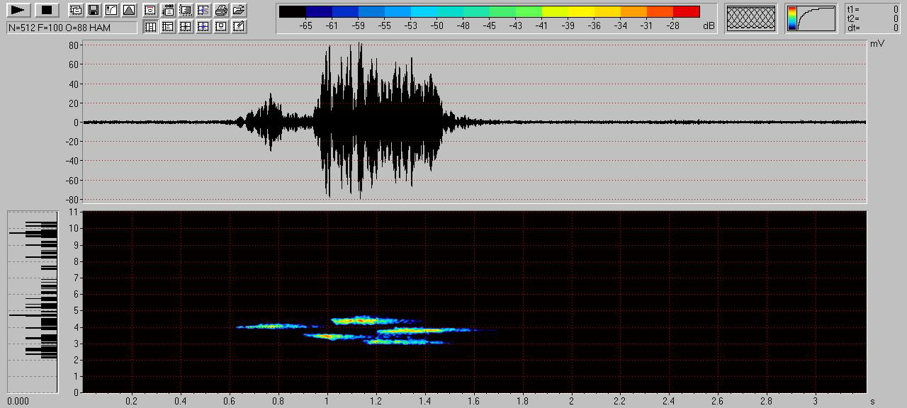Image resolution: width=907 pixels, height=408 pixels.
Task: Click the spectrum slice panel left of spectrogram
Action: [x=33, y=301]
